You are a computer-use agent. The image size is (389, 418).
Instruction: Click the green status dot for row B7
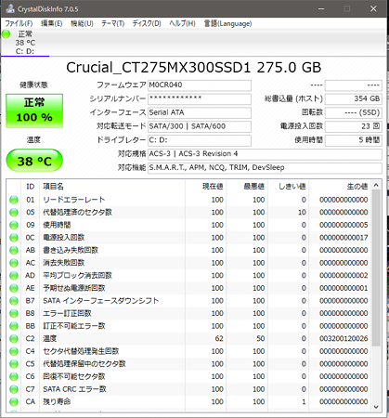click(14, 301)
